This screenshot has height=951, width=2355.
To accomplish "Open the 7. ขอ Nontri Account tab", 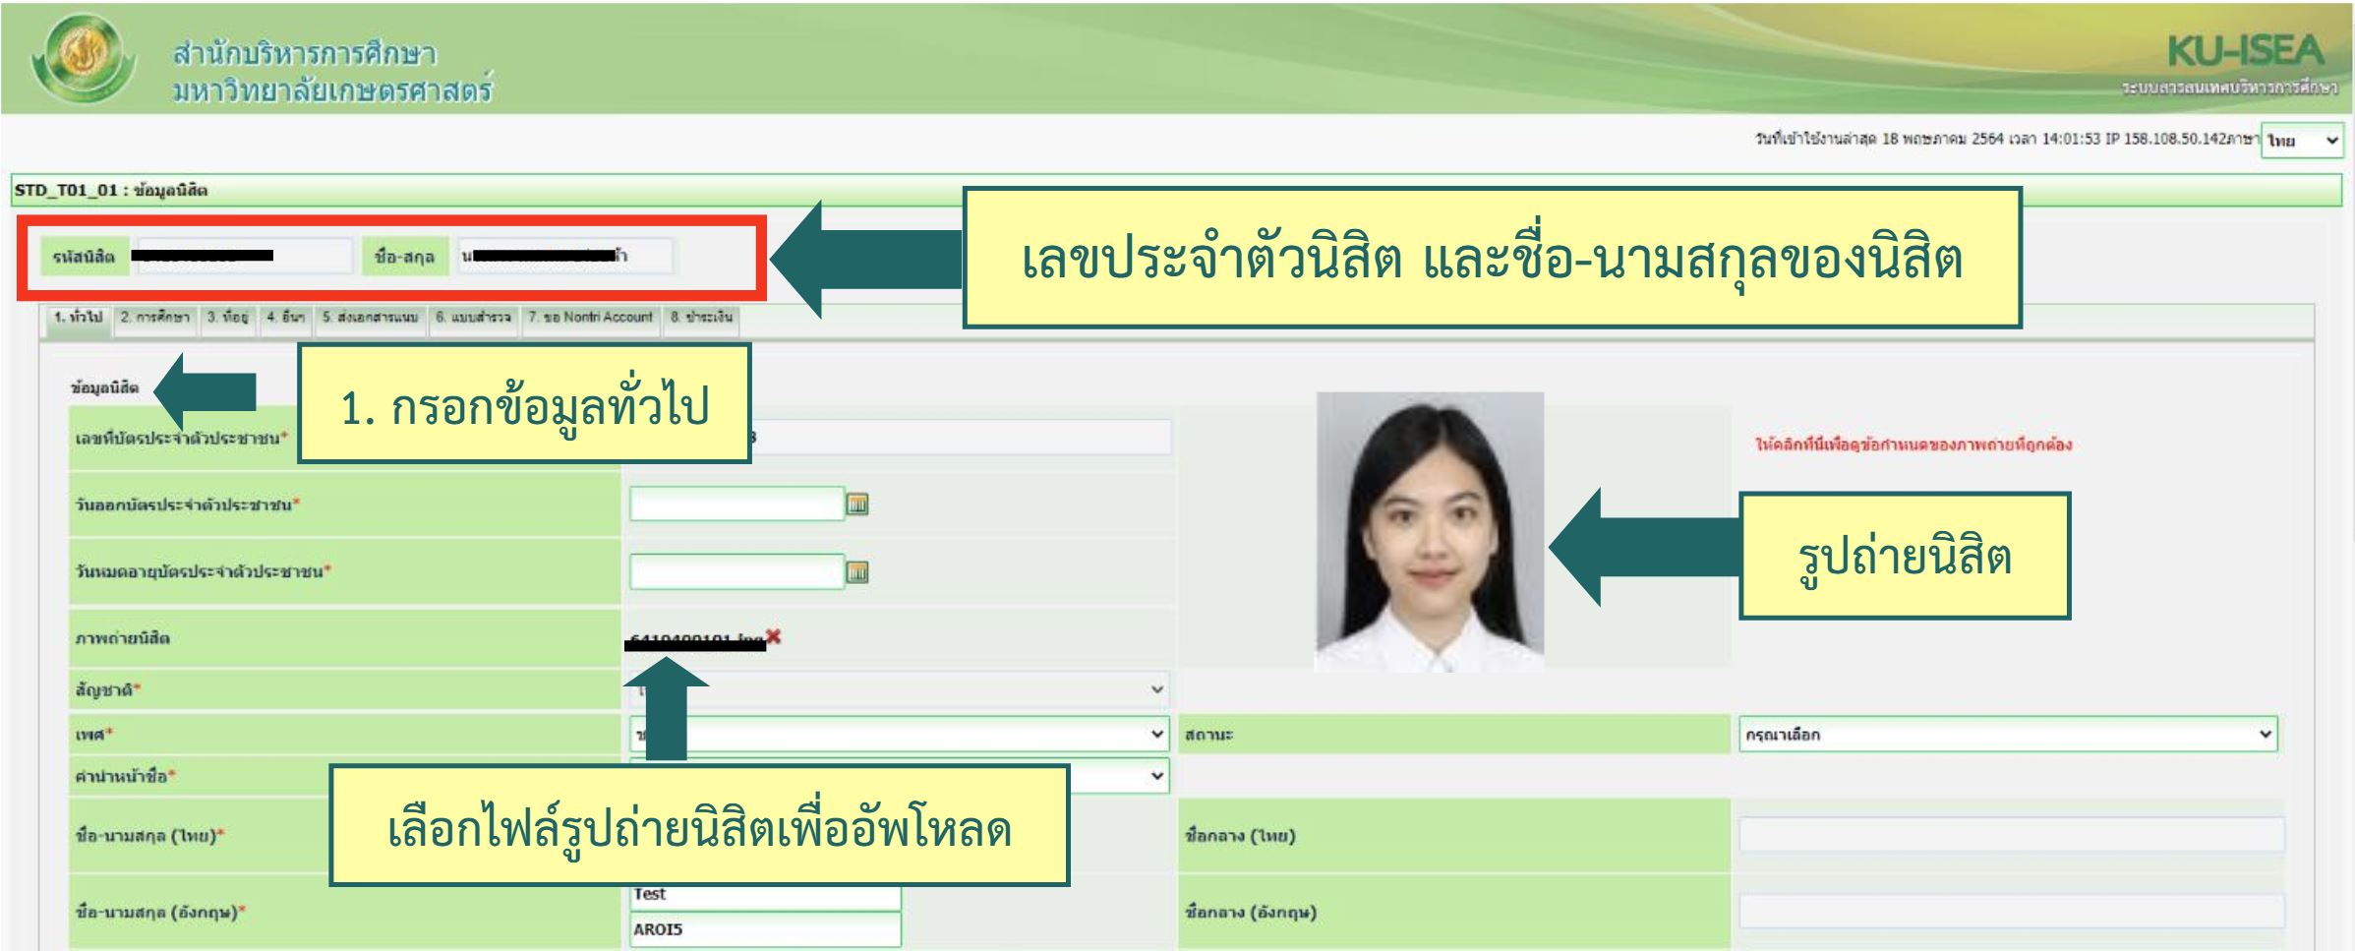I will coord(590,318).
